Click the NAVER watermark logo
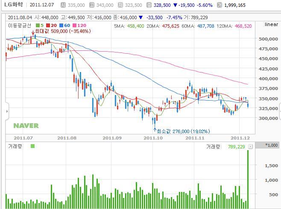This screenshot has width=281, height=209. [26, 126]
